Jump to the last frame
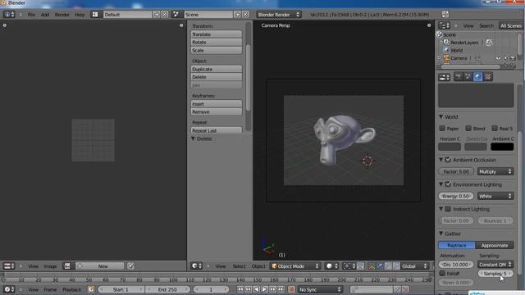Screen dimensions: 525x295 pyautogui.click(x=281, y=289)
